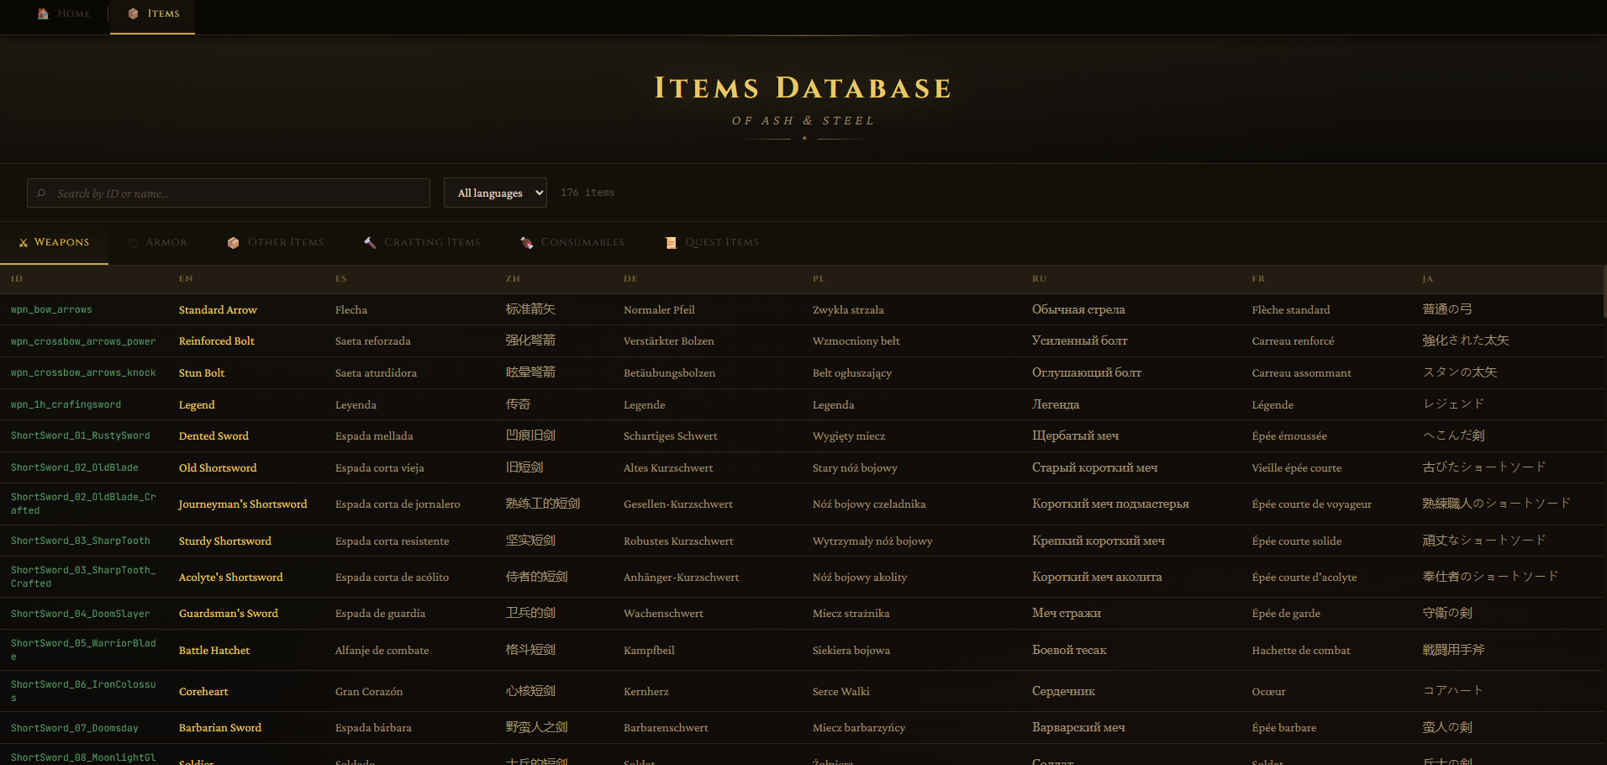The width and height of the screenshot is (1607, 765).
Task: Click the search magnifier icon
Action: (x=41, y=193)
